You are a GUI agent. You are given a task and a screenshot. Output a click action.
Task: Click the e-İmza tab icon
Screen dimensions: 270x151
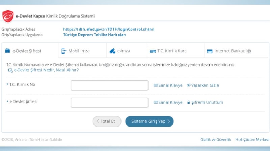pos(112,51)
